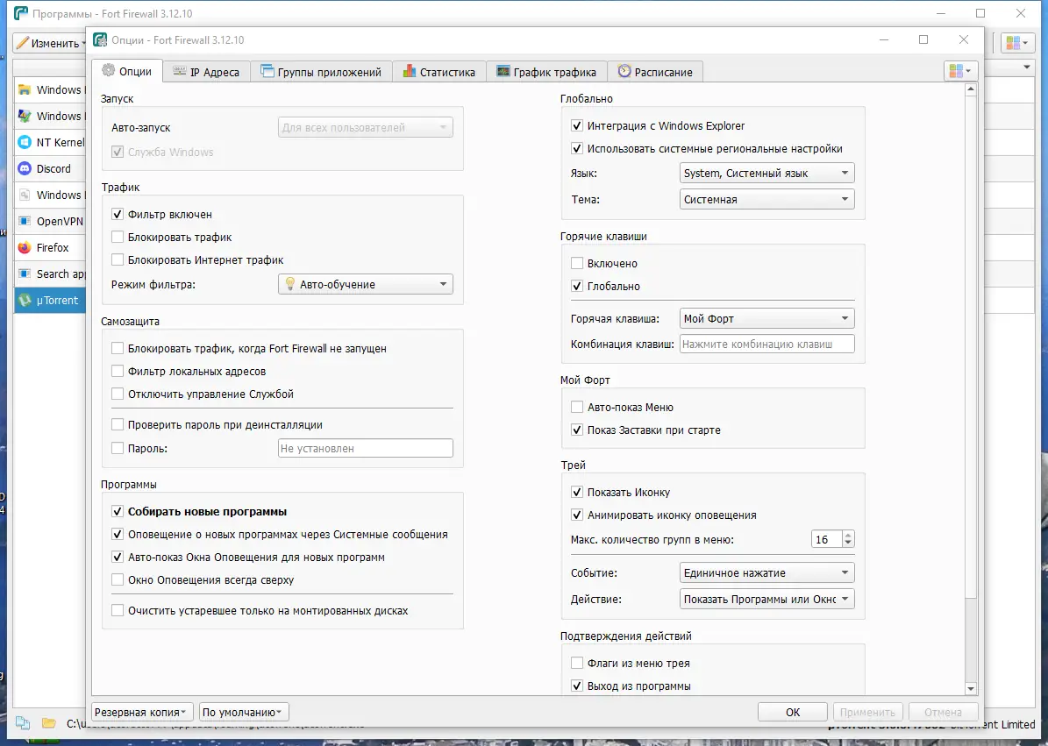Tick the Пароль checkbox

118,448
